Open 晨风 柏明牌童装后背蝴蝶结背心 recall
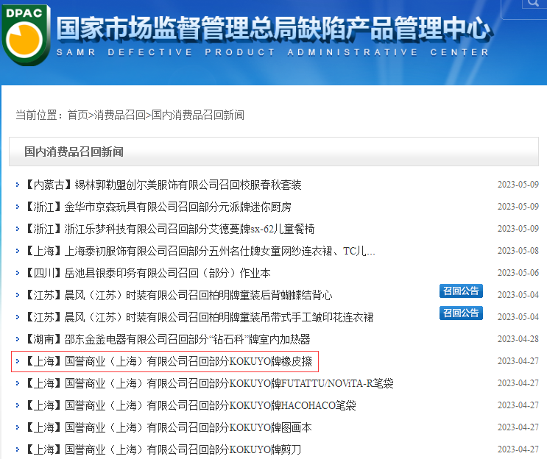 pyautogui.click(x=180, y=295)
